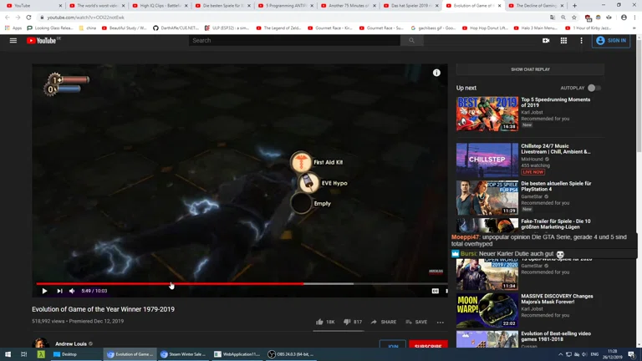Click the video info card icon

click(x=436, y=73)
